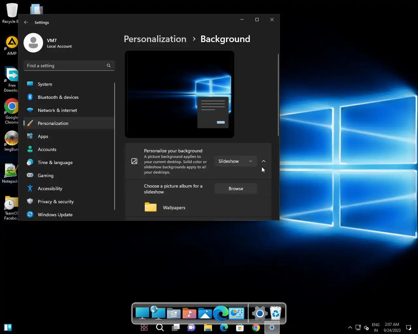The image size is (418, 334).
Task: Click the network tray icon
Action: click(358, 327)
